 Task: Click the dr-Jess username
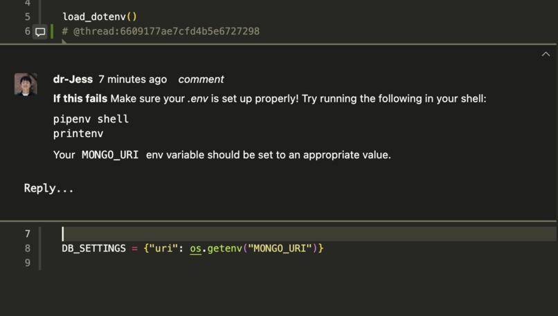click(x=73, y=80)
